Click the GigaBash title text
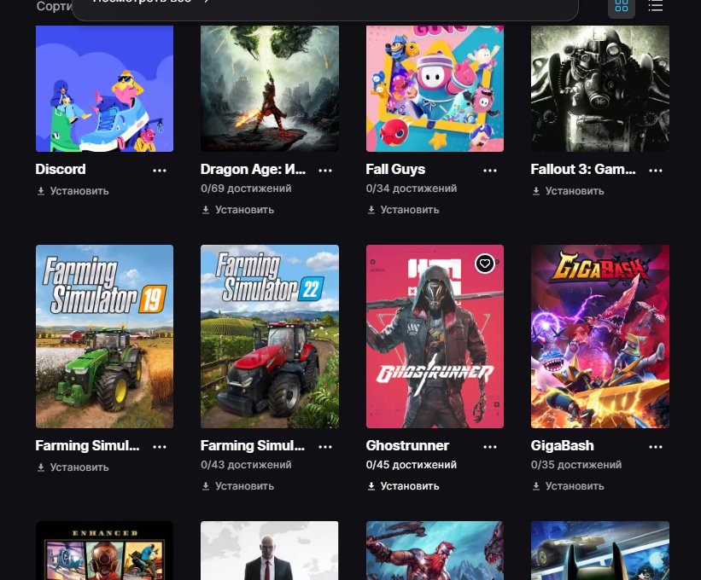The height and width of the screenshot is (580, 701). click(x=563, y=445)
